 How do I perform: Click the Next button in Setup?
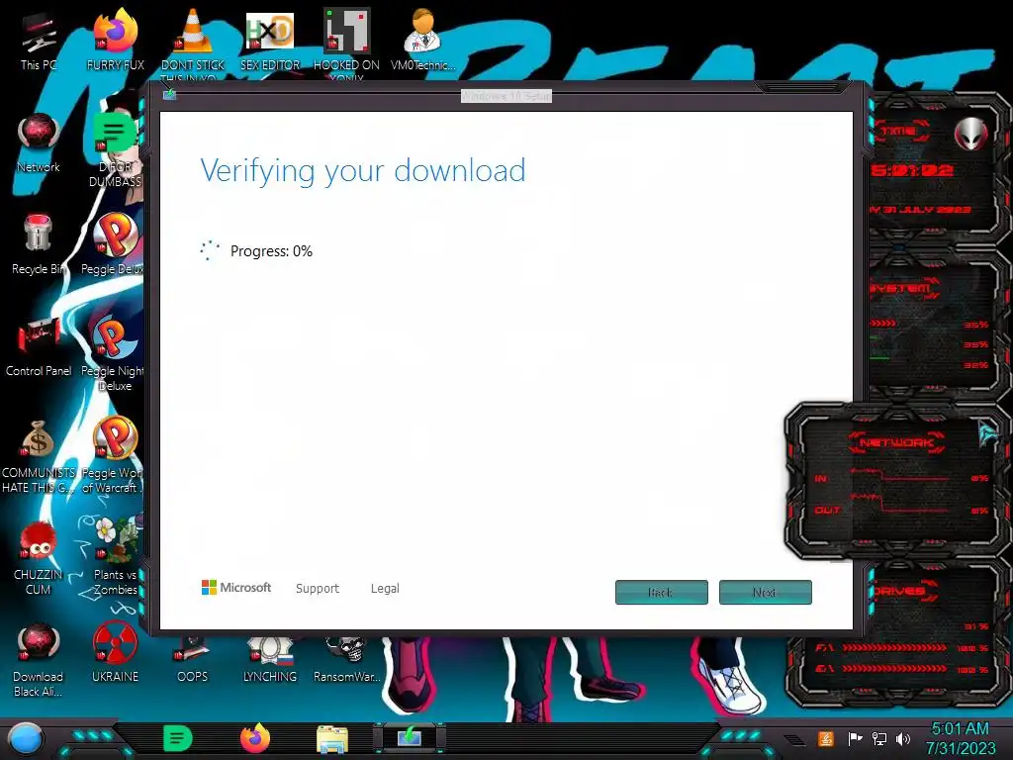click(x=765, y=592)
